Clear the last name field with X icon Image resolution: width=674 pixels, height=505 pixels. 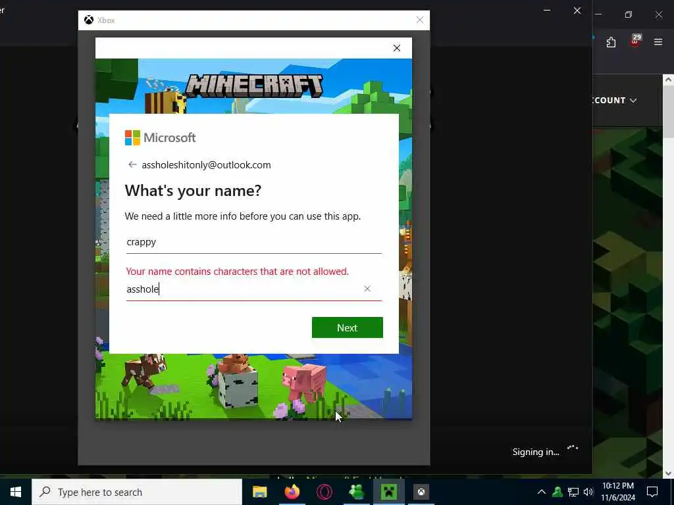pos(367,289)
